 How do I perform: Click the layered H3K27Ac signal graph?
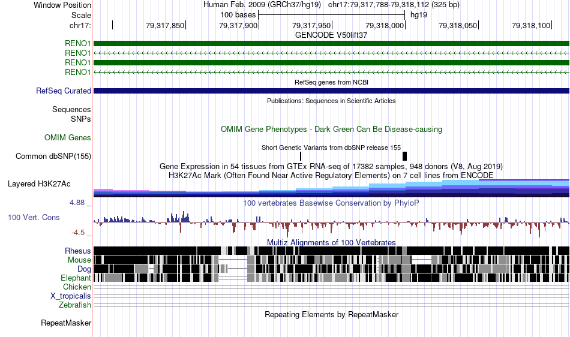[x=331, y=188]
